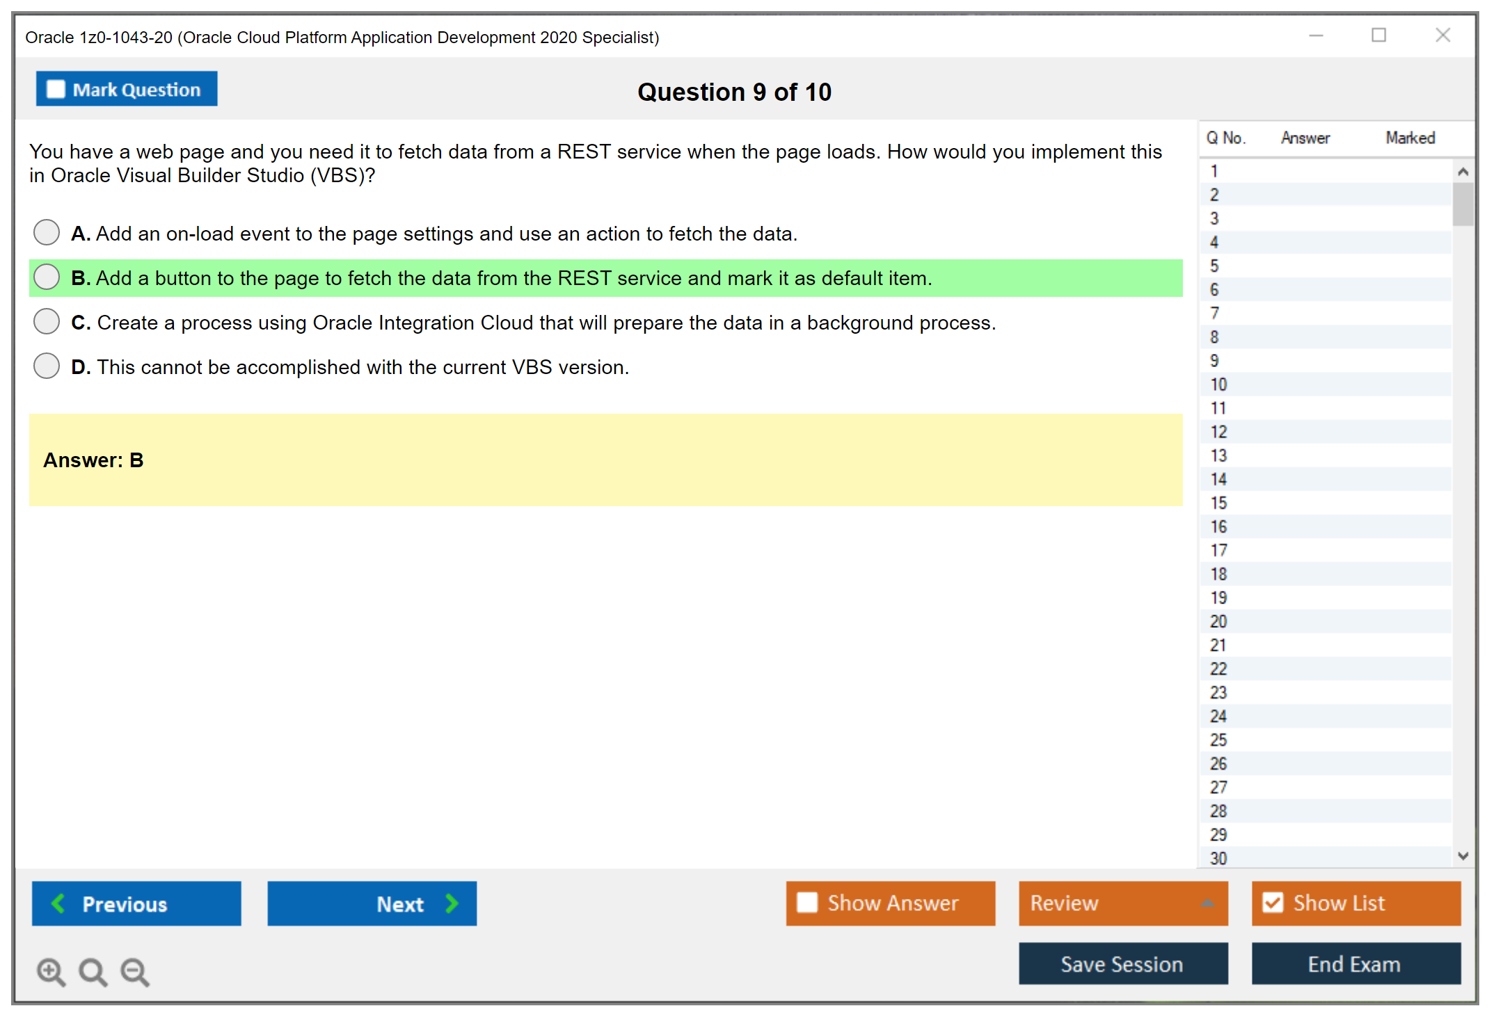
Task: Enable the Show Answer checkbox
Action: click(807, 902)
